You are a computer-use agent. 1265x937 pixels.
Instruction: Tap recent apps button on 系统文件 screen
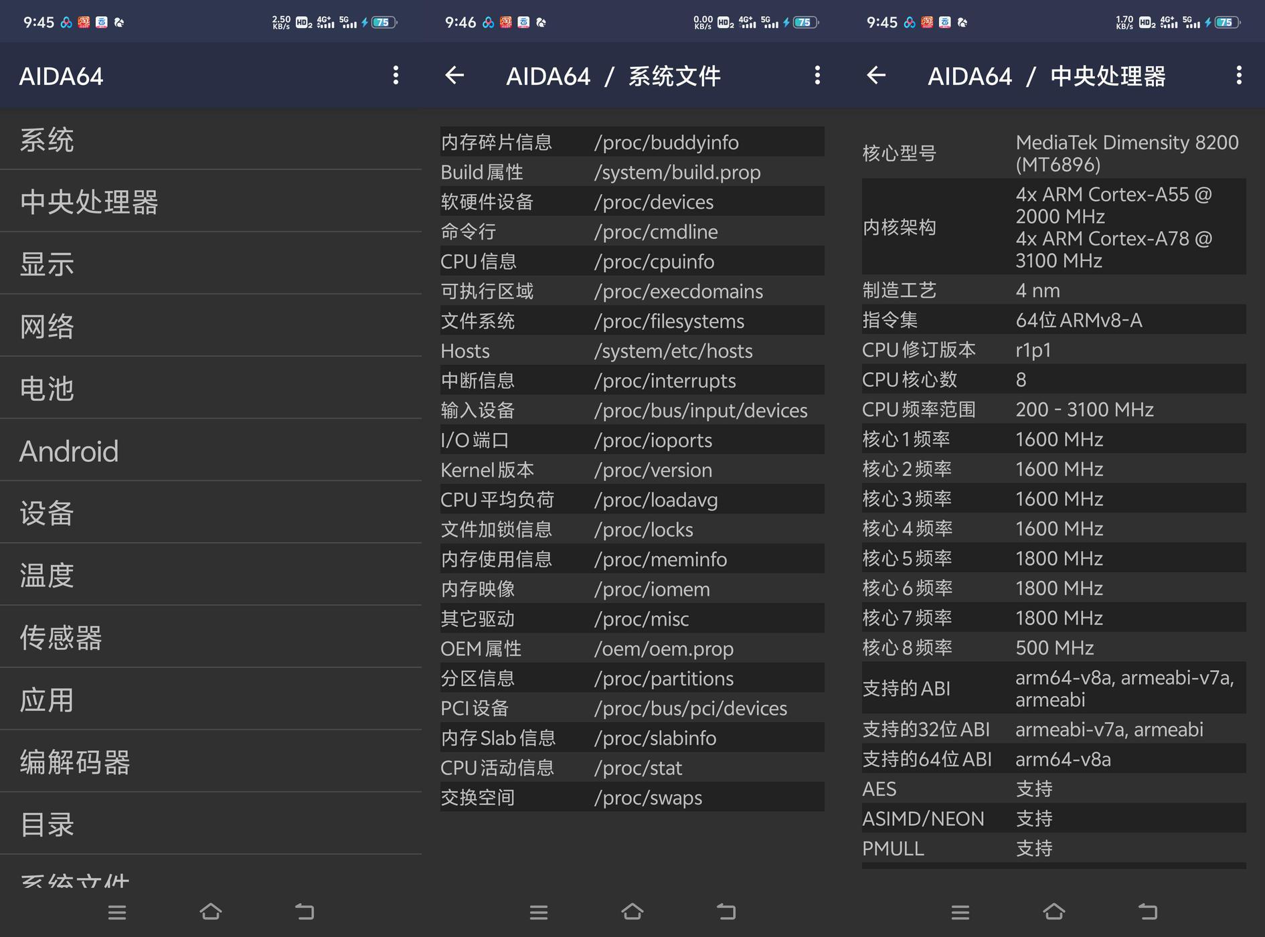539,912
